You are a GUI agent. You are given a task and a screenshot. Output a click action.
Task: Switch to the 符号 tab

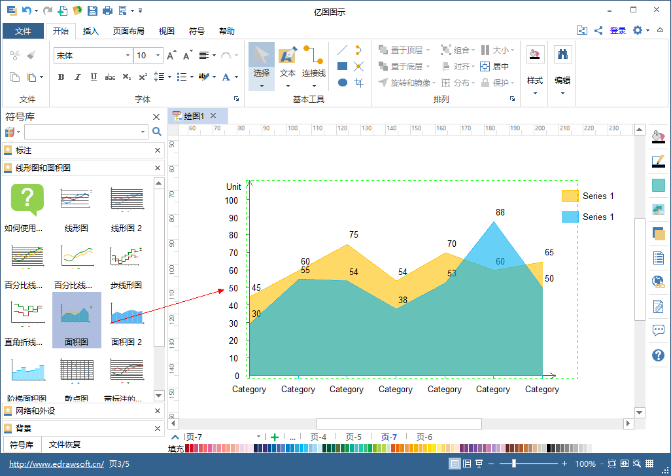point(197,31)
